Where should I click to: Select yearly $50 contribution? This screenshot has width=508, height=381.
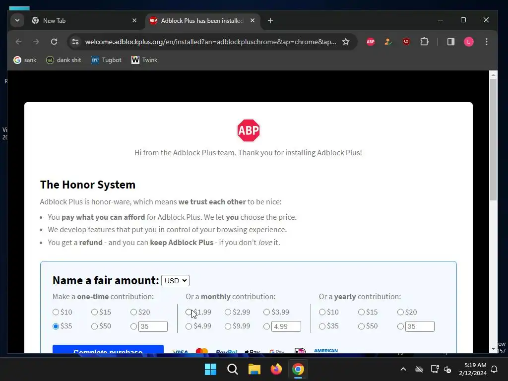coord(361,326)
